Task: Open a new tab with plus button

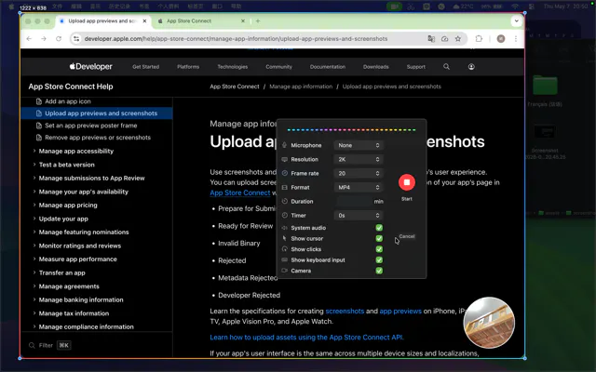Action: [x=258, y=21]
